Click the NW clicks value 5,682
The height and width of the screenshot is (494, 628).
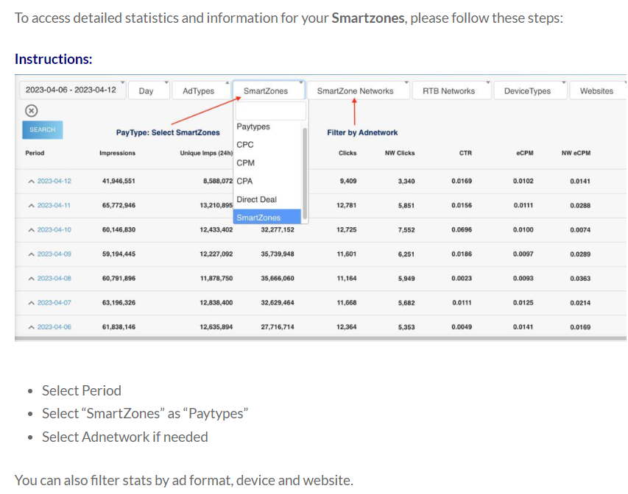(406, 303)
